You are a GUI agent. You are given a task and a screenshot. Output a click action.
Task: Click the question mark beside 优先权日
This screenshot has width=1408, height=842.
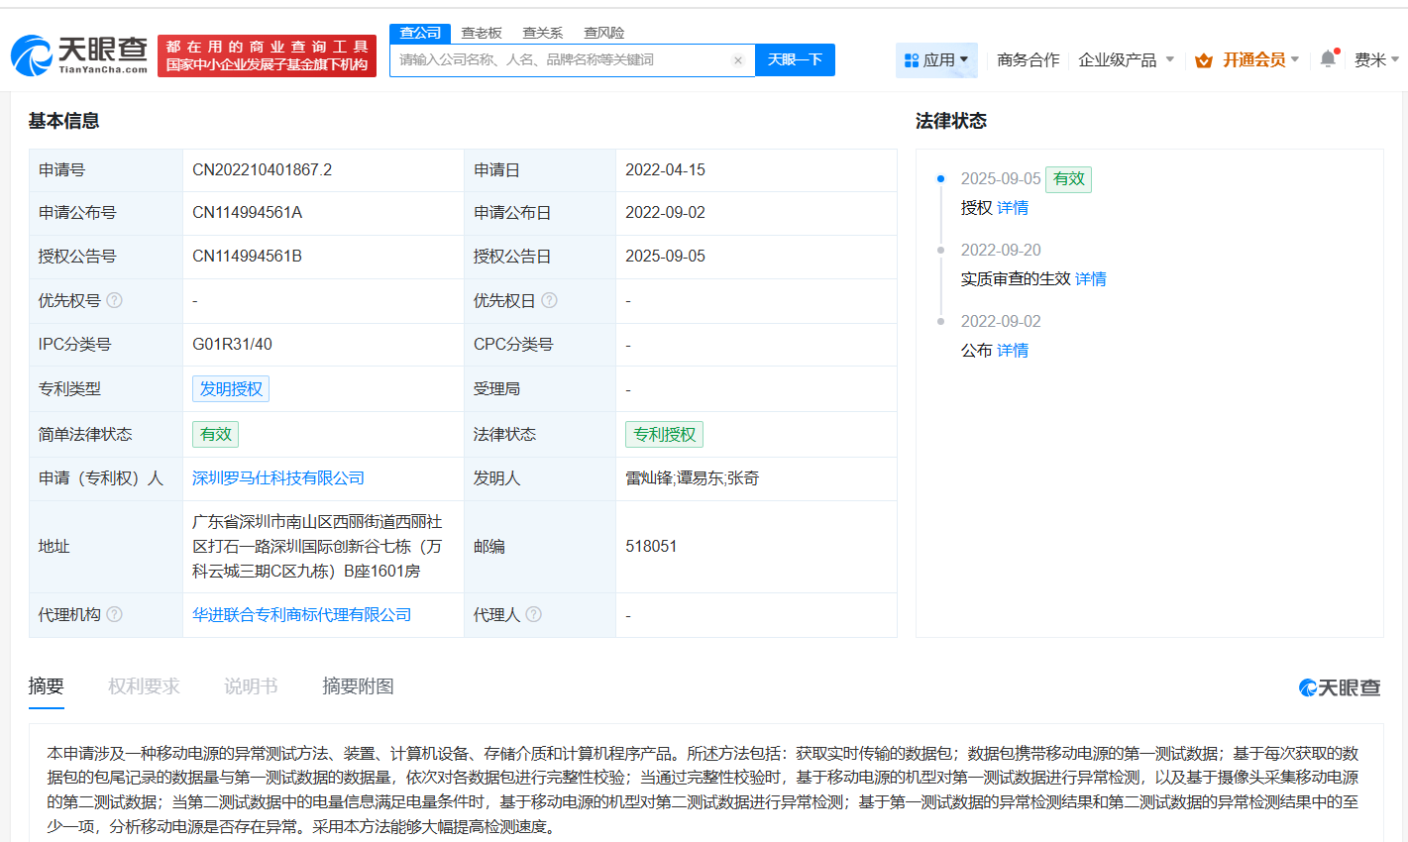[550, 300]
